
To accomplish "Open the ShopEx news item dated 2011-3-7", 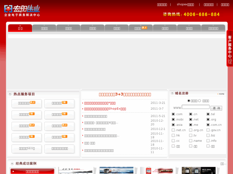I will tap(105, 109).
